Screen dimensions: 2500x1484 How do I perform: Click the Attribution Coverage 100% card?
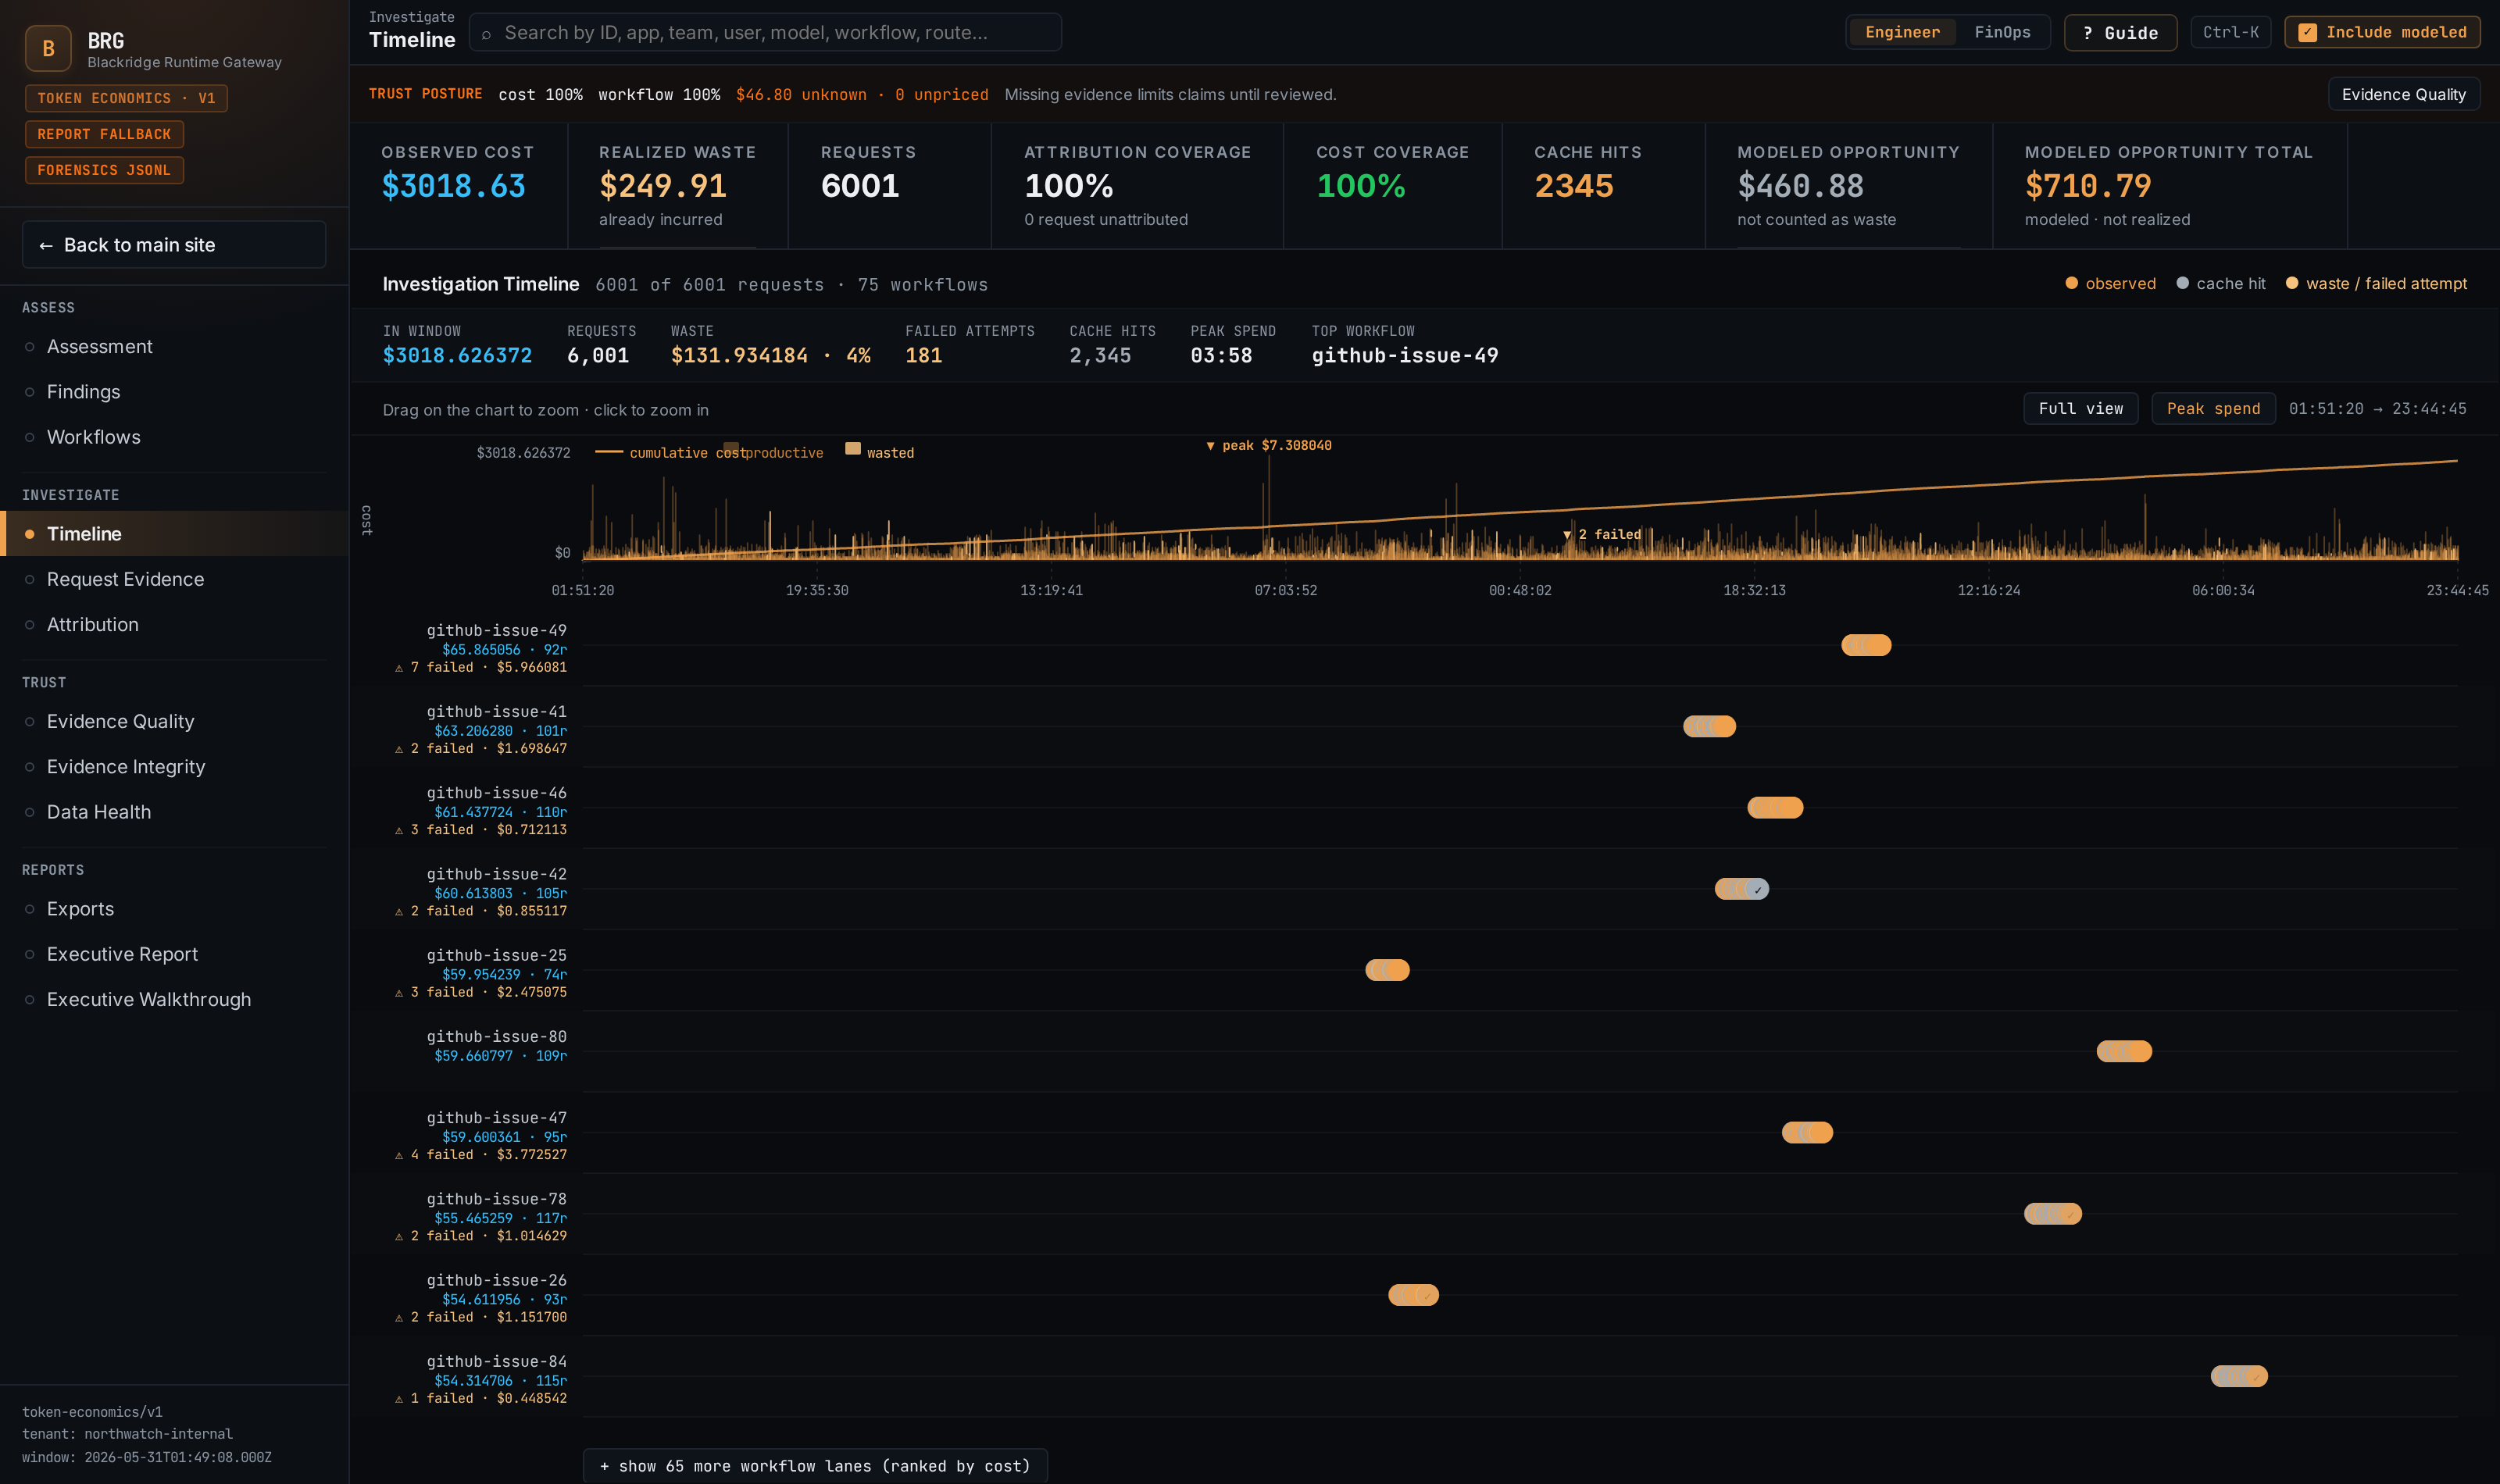coord(1137,185)
